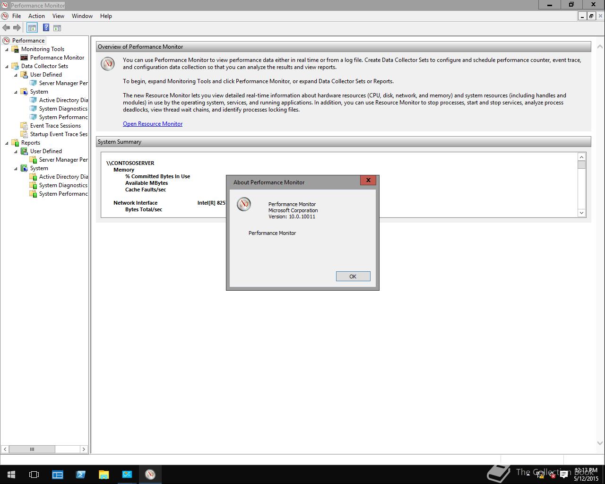Viewport: 605px width, 484px height.
Task: Open Server Manager from the taskbar
Action: 58,475
